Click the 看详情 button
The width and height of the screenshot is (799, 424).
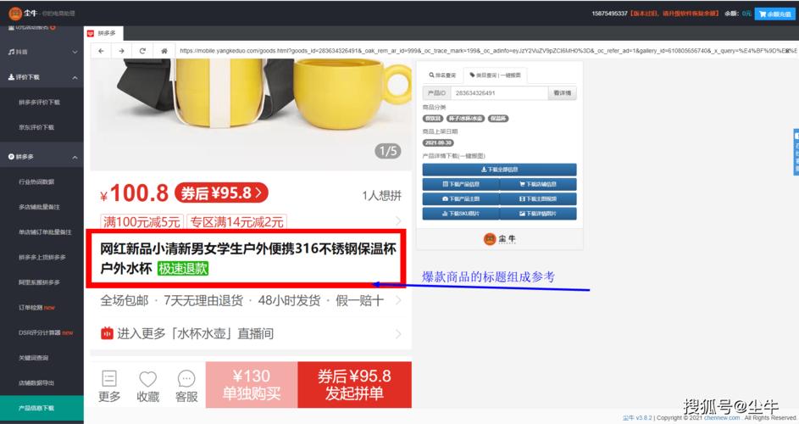562,93
